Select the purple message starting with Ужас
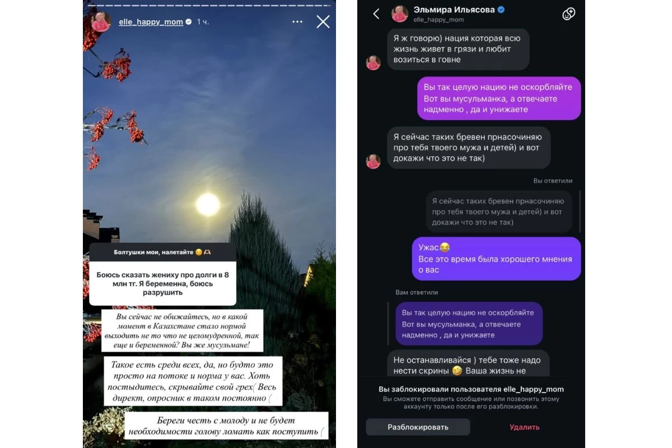 tap(496, 258)
